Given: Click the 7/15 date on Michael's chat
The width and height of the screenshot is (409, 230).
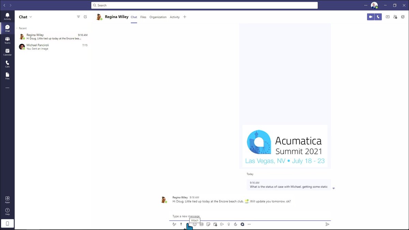Looking at the screenshot, I should point(85,45).
